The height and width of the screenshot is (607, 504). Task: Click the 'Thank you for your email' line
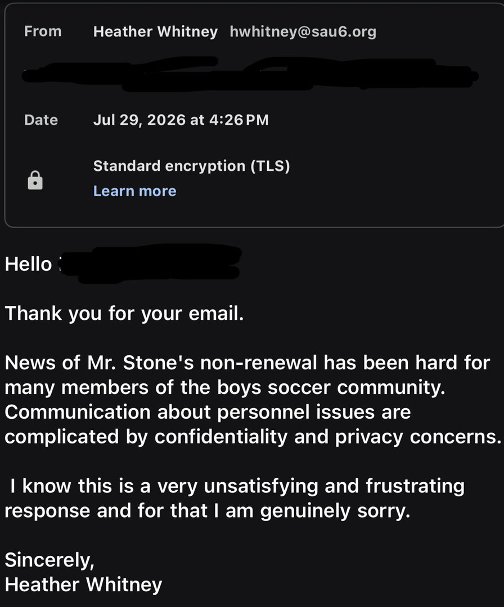pyautogui.click(x=124, y=314)
